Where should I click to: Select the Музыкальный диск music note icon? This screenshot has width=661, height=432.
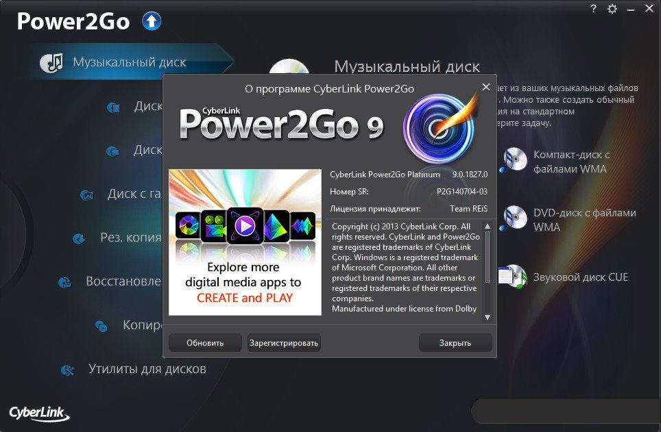51,63
